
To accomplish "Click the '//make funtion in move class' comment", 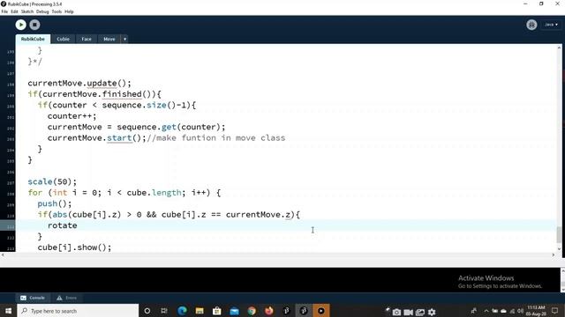I will coord(215,137).
